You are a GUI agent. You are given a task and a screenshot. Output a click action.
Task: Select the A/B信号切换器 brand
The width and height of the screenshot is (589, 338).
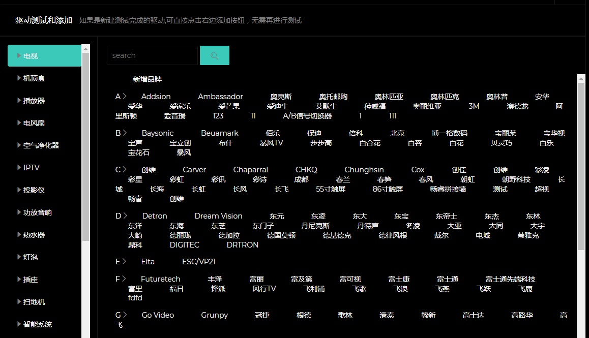click(308, 116)
